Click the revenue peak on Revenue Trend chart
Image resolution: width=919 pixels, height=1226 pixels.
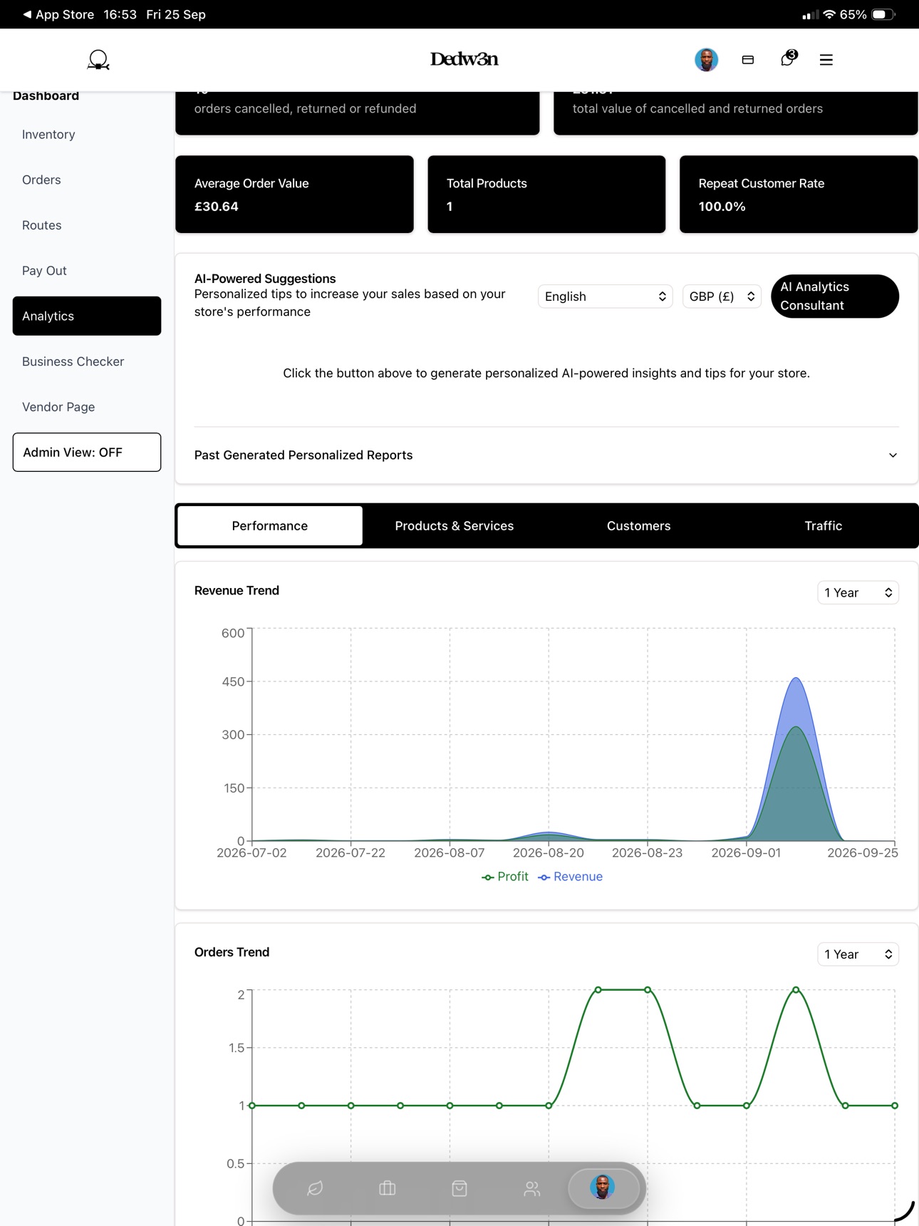[796, 678]
